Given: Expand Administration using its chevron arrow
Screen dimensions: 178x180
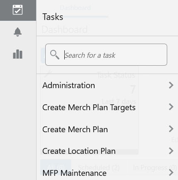Looking at the screenshot, I should coord(171,85).
